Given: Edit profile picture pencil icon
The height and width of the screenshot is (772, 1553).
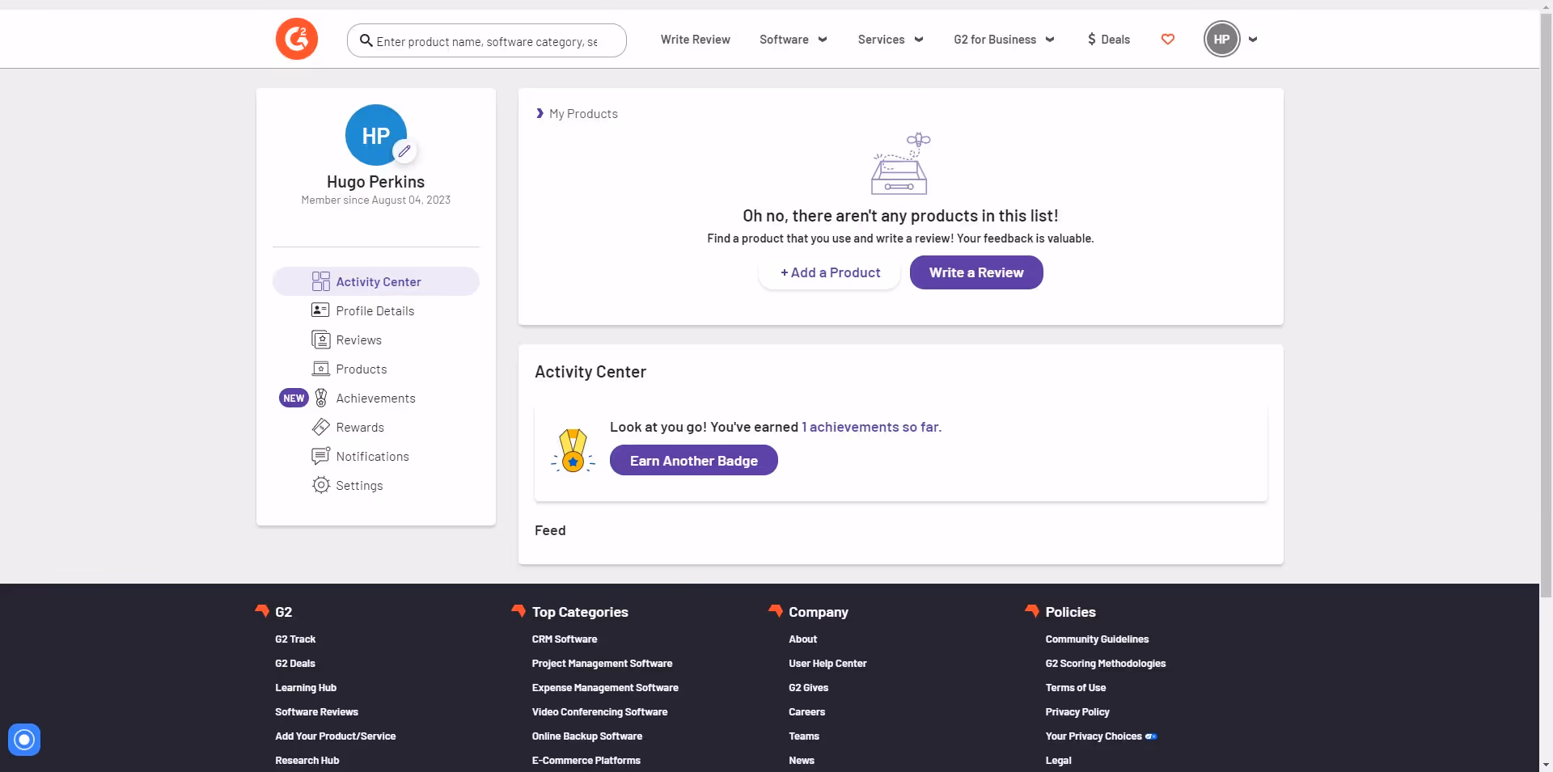Looking at the screenshot, I should (404, 150).
